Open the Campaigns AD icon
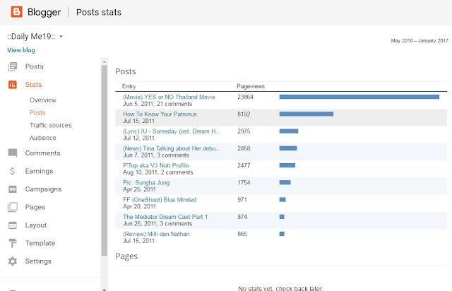Viewport: 452px width, 291px height. (x=13, y=189)
